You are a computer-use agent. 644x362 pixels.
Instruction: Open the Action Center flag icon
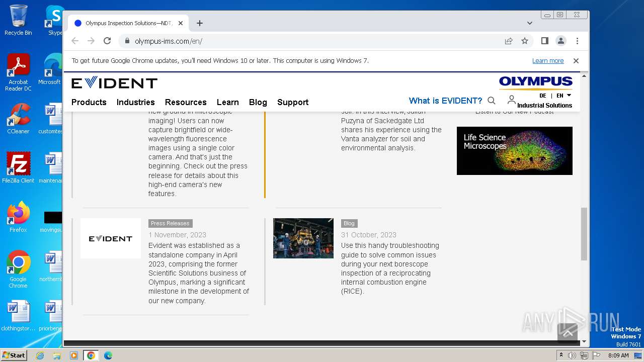tap(596, 355)
